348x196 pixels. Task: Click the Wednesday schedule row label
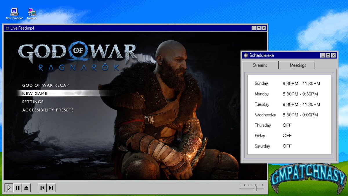tap(265, 115)
